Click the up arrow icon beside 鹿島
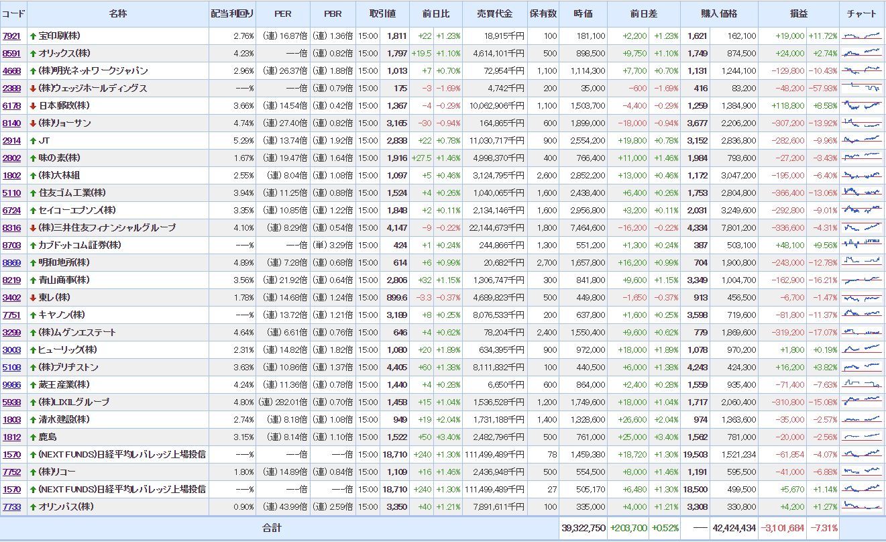This screenshot has width=886, height=542. (x=33, y=437)
